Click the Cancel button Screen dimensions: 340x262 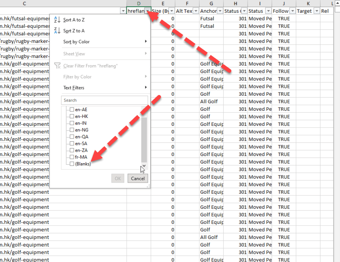click(x=138, y=179)
